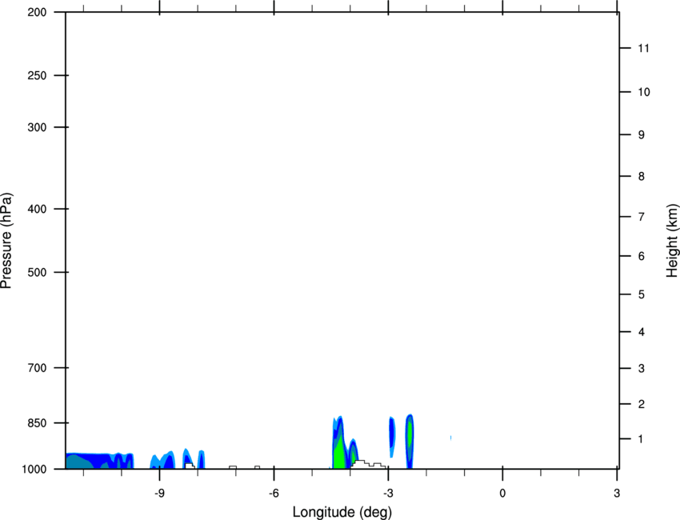Click the 1 km height label
This screenshot has height=520, width=680.
[x=641, y=439]
